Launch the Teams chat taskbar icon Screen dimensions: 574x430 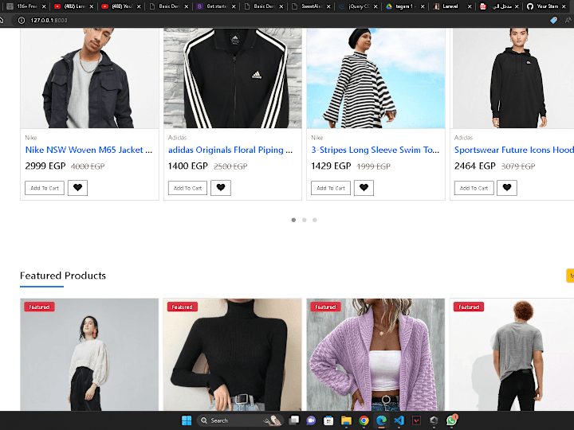click(x=311, y=420)
